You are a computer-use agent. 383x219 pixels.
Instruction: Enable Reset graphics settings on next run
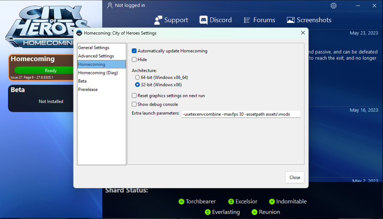[x=134, y=96]
